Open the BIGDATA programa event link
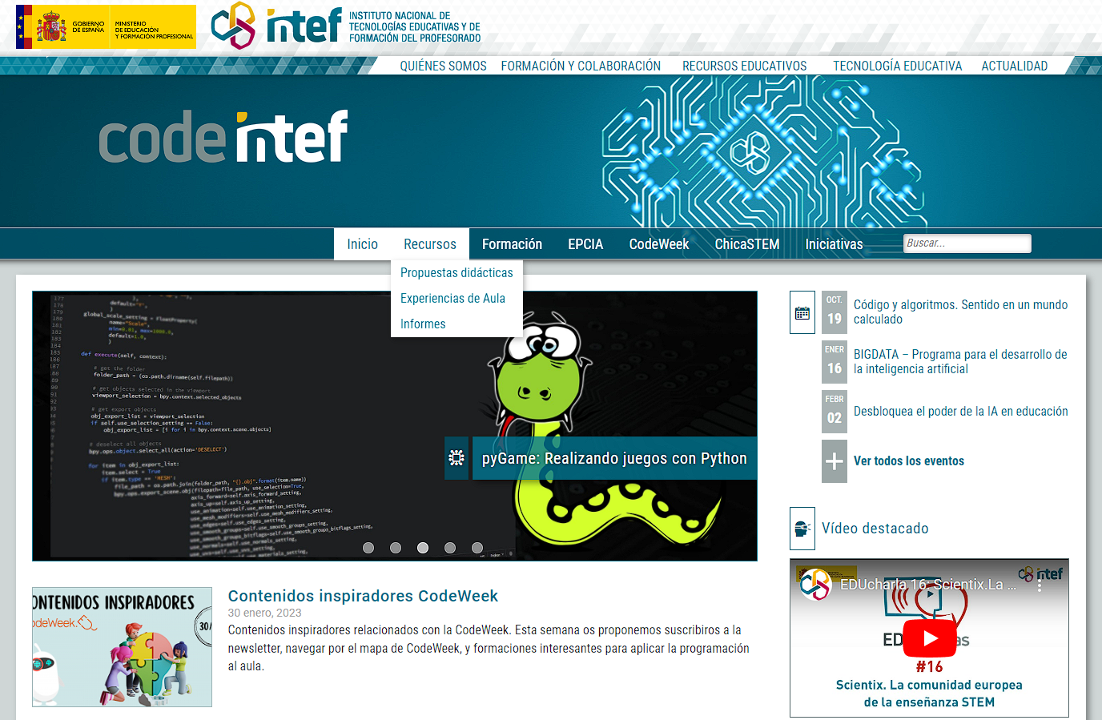 pyautogui.click(x=961, y=362)
